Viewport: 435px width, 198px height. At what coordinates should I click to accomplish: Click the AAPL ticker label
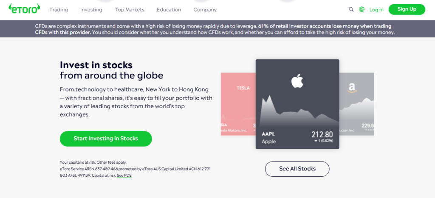click(269, 134)
